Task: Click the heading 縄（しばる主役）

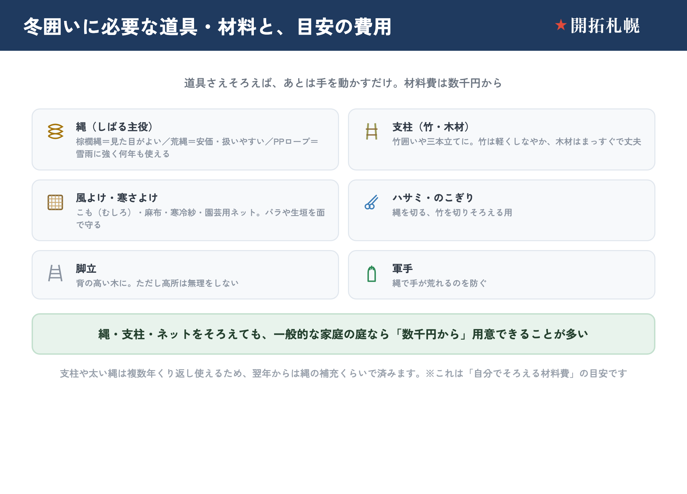Action: click(115, 127)
